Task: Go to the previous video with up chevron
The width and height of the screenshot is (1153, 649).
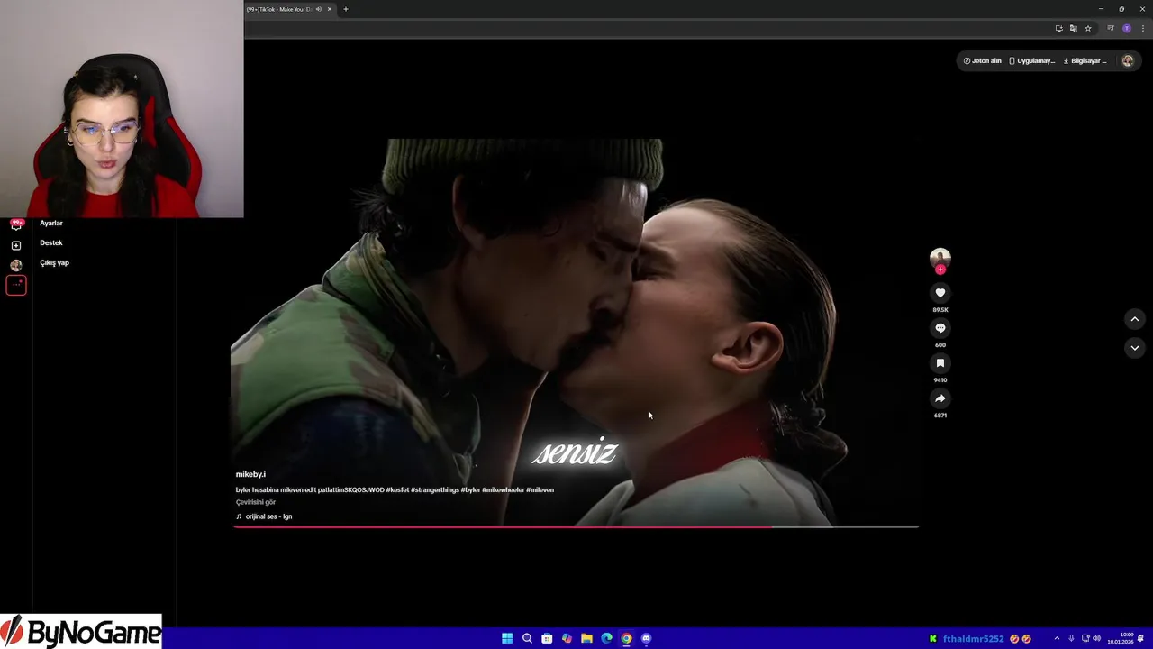Action: (1135, 319)
